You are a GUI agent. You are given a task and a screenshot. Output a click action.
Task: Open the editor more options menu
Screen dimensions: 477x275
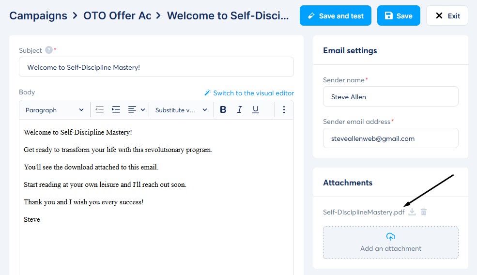click(284, 110)
